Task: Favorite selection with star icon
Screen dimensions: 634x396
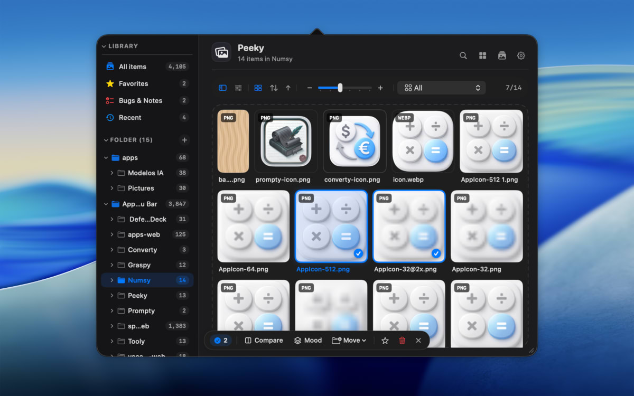Action: point(385,341)
